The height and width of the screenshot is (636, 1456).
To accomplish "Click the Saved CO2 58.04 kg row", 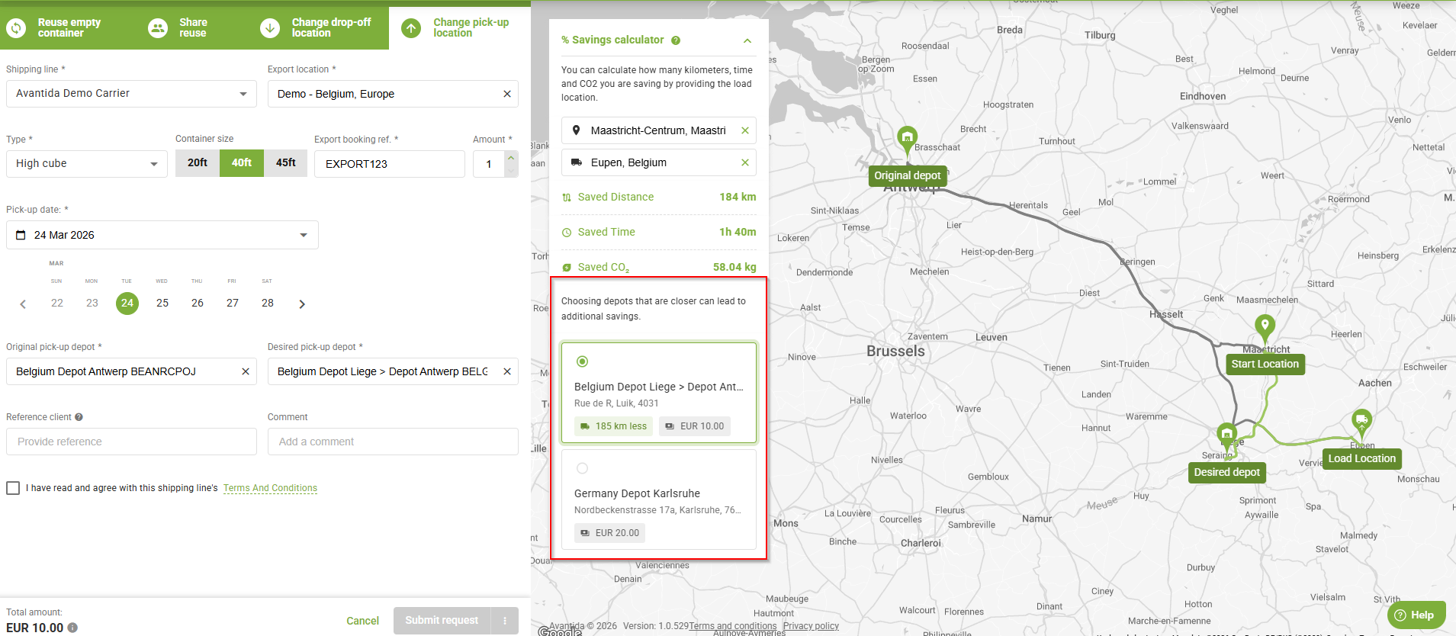I will 659,267.
